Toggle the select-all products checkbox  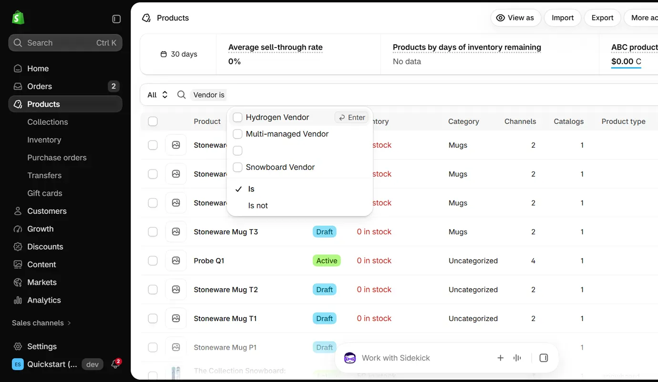tap(153, 121)
